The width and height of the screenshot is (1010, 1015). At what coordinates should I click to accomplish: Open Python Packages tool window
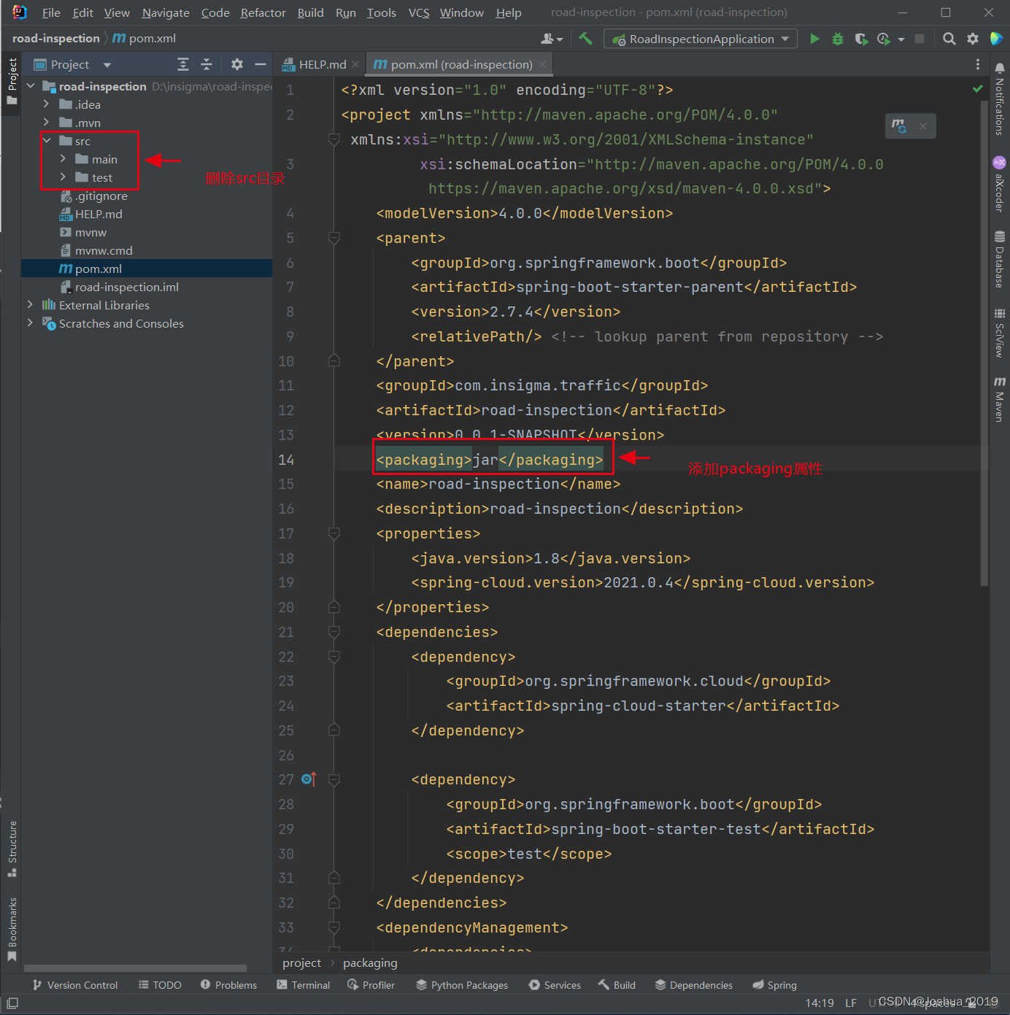tap(462, 985)
